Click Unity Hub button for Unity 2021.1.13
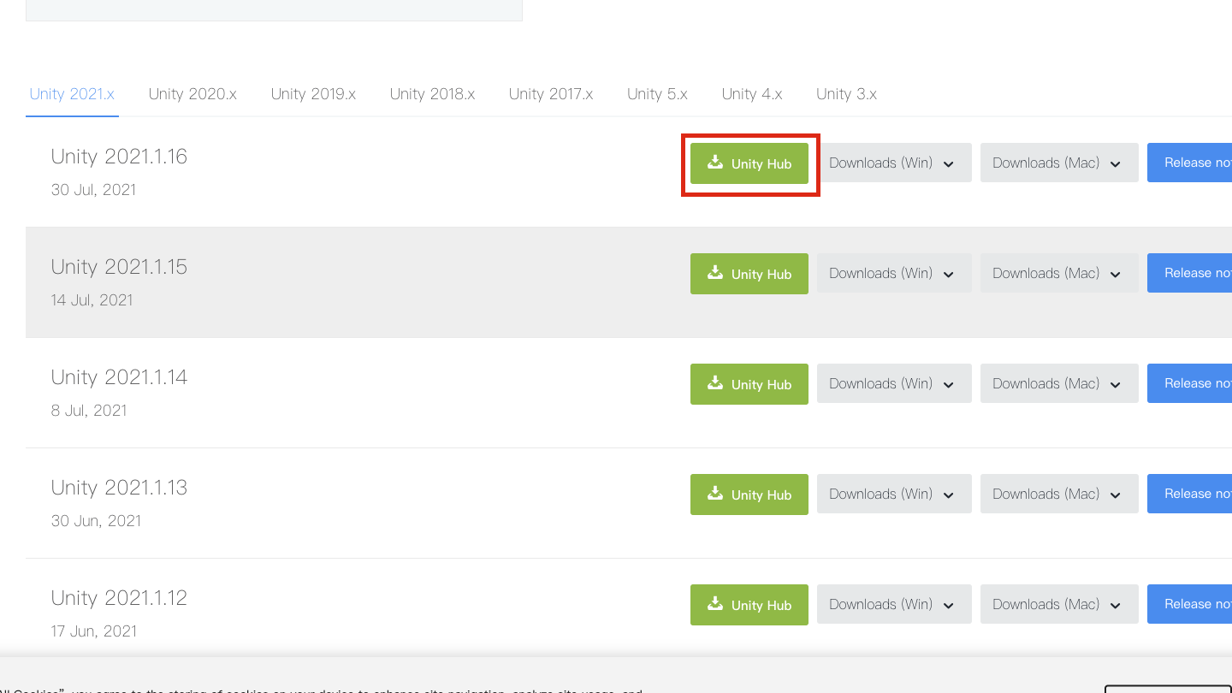The image size is (1232, 693). pyautogui.click(x=749, y=495)
